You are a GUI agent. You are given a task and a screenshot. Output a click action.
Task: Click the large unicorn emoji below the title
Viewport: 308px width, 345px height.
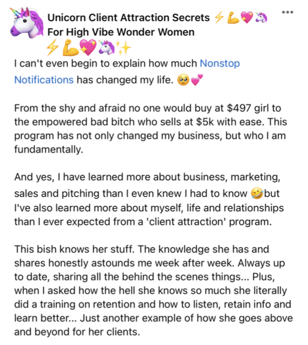point(106,47)
